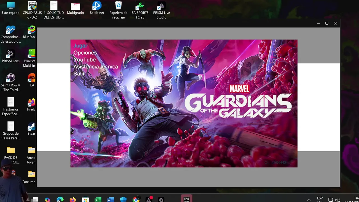Open Copilot from the taskbar

coord(47,200)
